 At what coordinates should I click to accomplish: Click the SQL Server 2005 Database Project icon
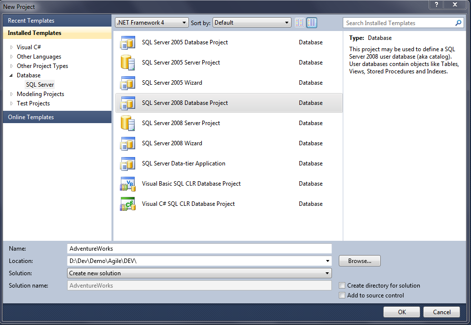click(128, 42)
